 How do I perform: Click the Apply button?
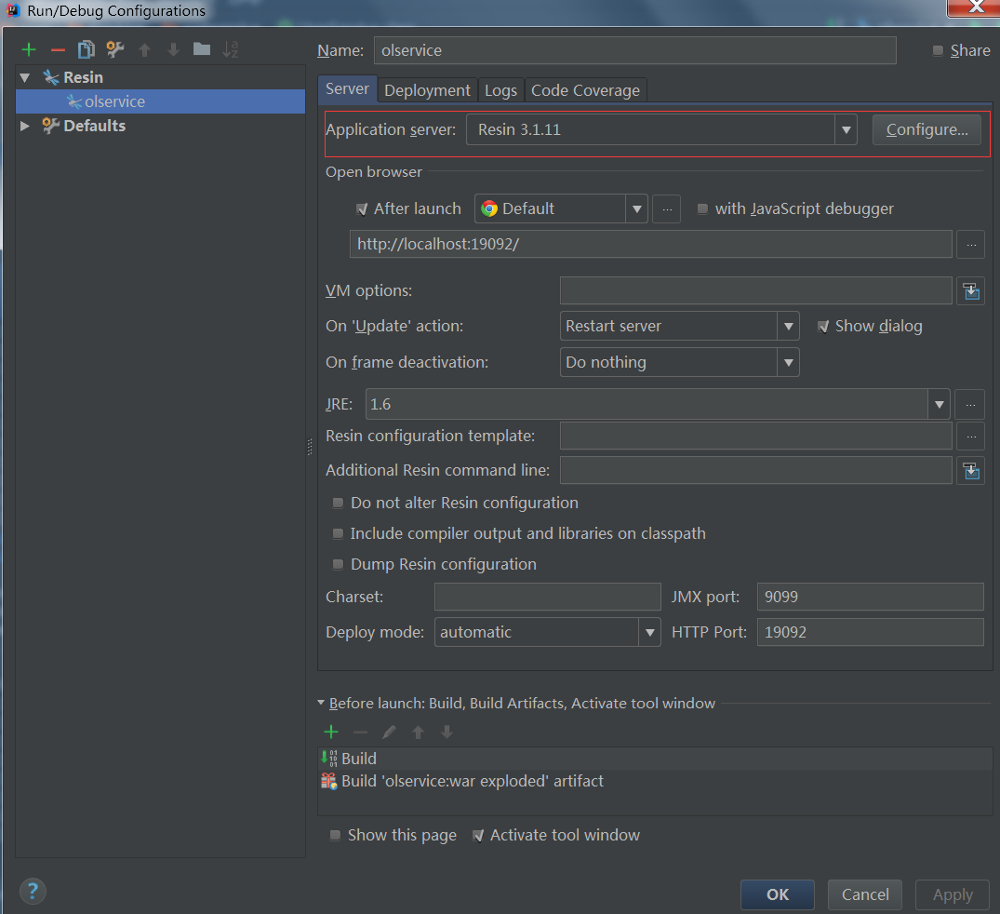point(953,894)
